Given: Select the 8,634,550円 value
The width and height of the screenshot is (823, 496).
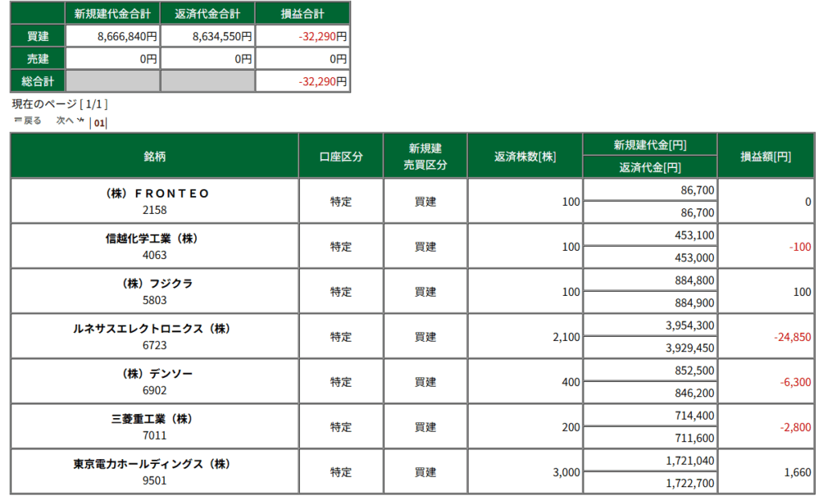Looking at the screenshot, I should coord(222,37).
